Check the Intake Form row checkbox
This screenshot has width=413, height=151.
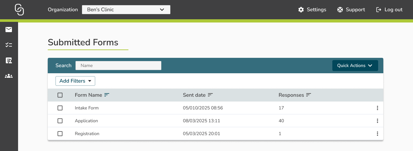click(x=60, y=108)
